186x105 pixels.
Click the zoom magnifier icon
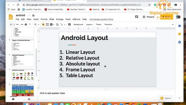tap(35, 24)
